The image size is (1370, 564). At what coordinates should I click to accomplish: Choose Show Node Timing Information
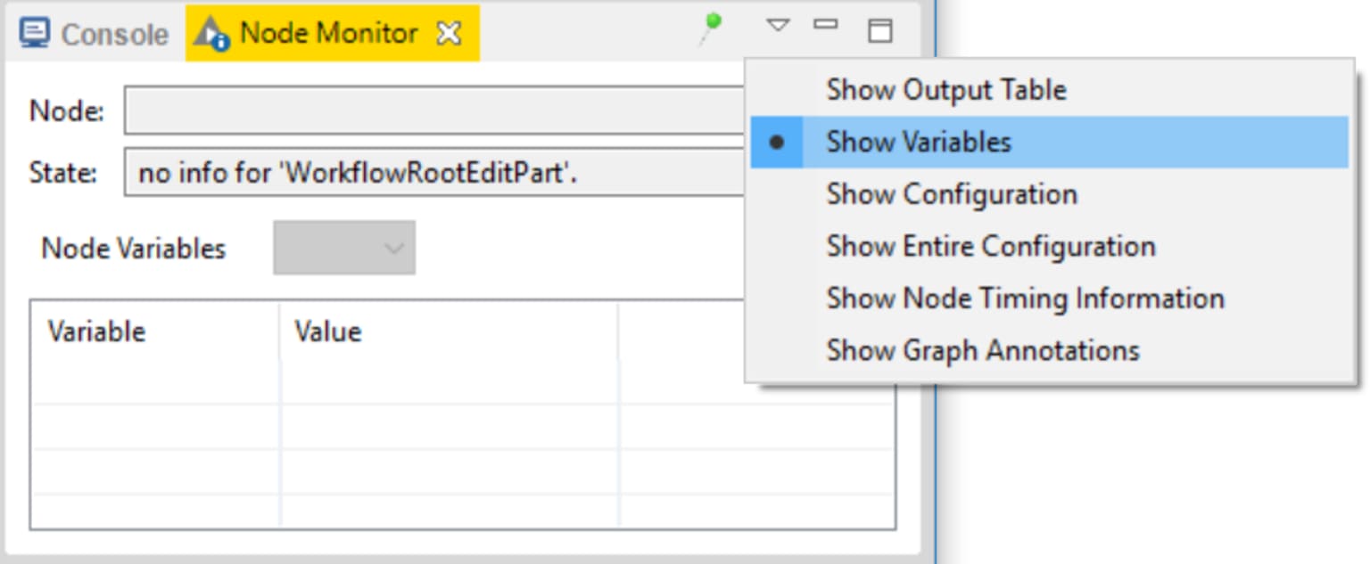click(x=1049, y=298)
